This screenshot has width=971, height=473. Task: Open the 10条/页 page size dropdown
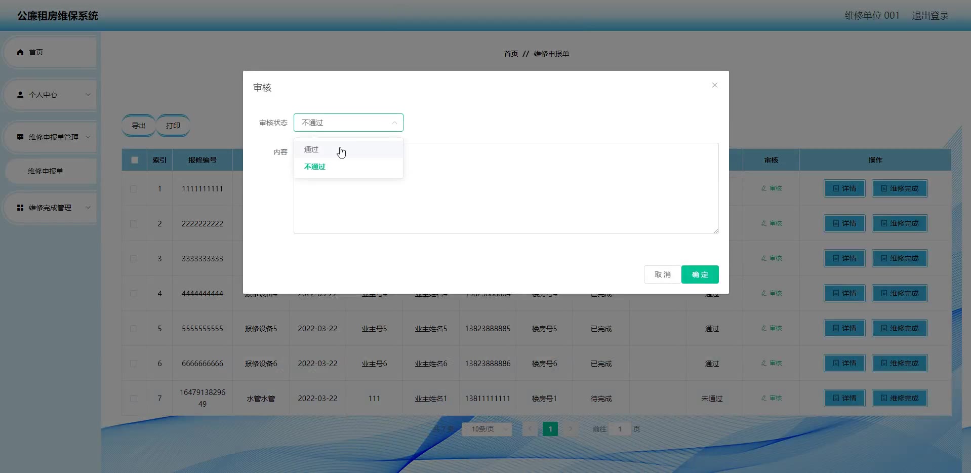pos(487,429)
